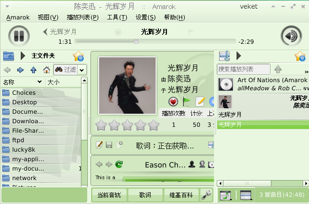This screenshot has height=204, width=309.
Task: Switch to 歌词 applet tab
Action: (145, 195)
